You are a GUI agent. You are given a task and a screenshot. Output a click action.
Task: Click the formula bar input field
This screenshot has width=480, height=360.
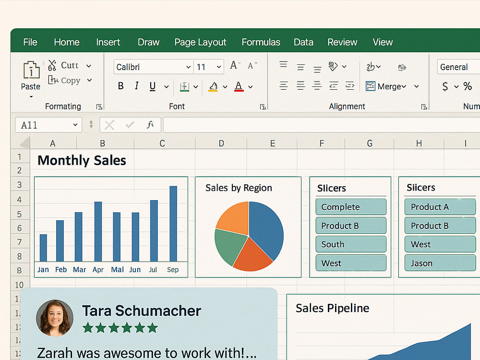pos(322,125)
